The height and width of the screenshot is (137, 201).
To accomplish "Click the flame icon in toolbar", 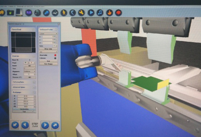I will (x=109, y=13).
